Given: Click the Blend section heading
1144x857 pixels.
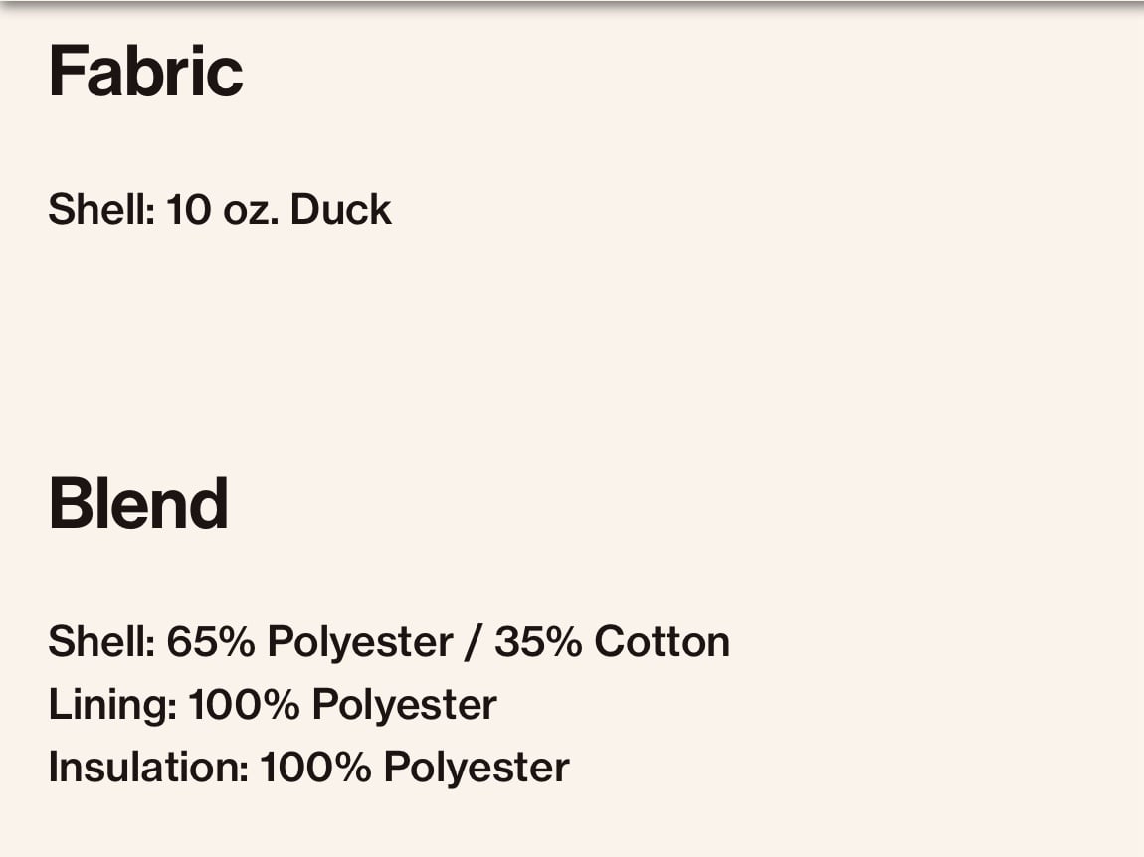Looking at the screenshot, I should coord(138,503).
